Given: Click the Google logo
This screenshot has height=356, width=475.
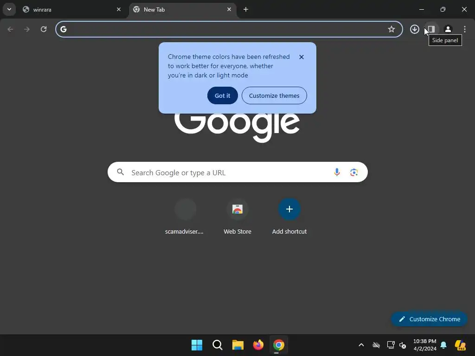Looking at the screenshot, I should coord(237,127).
